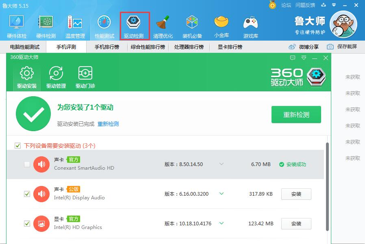Click the blue 重新检测 link
Screen dimensions: 365x244
click(x=108, y=124)
